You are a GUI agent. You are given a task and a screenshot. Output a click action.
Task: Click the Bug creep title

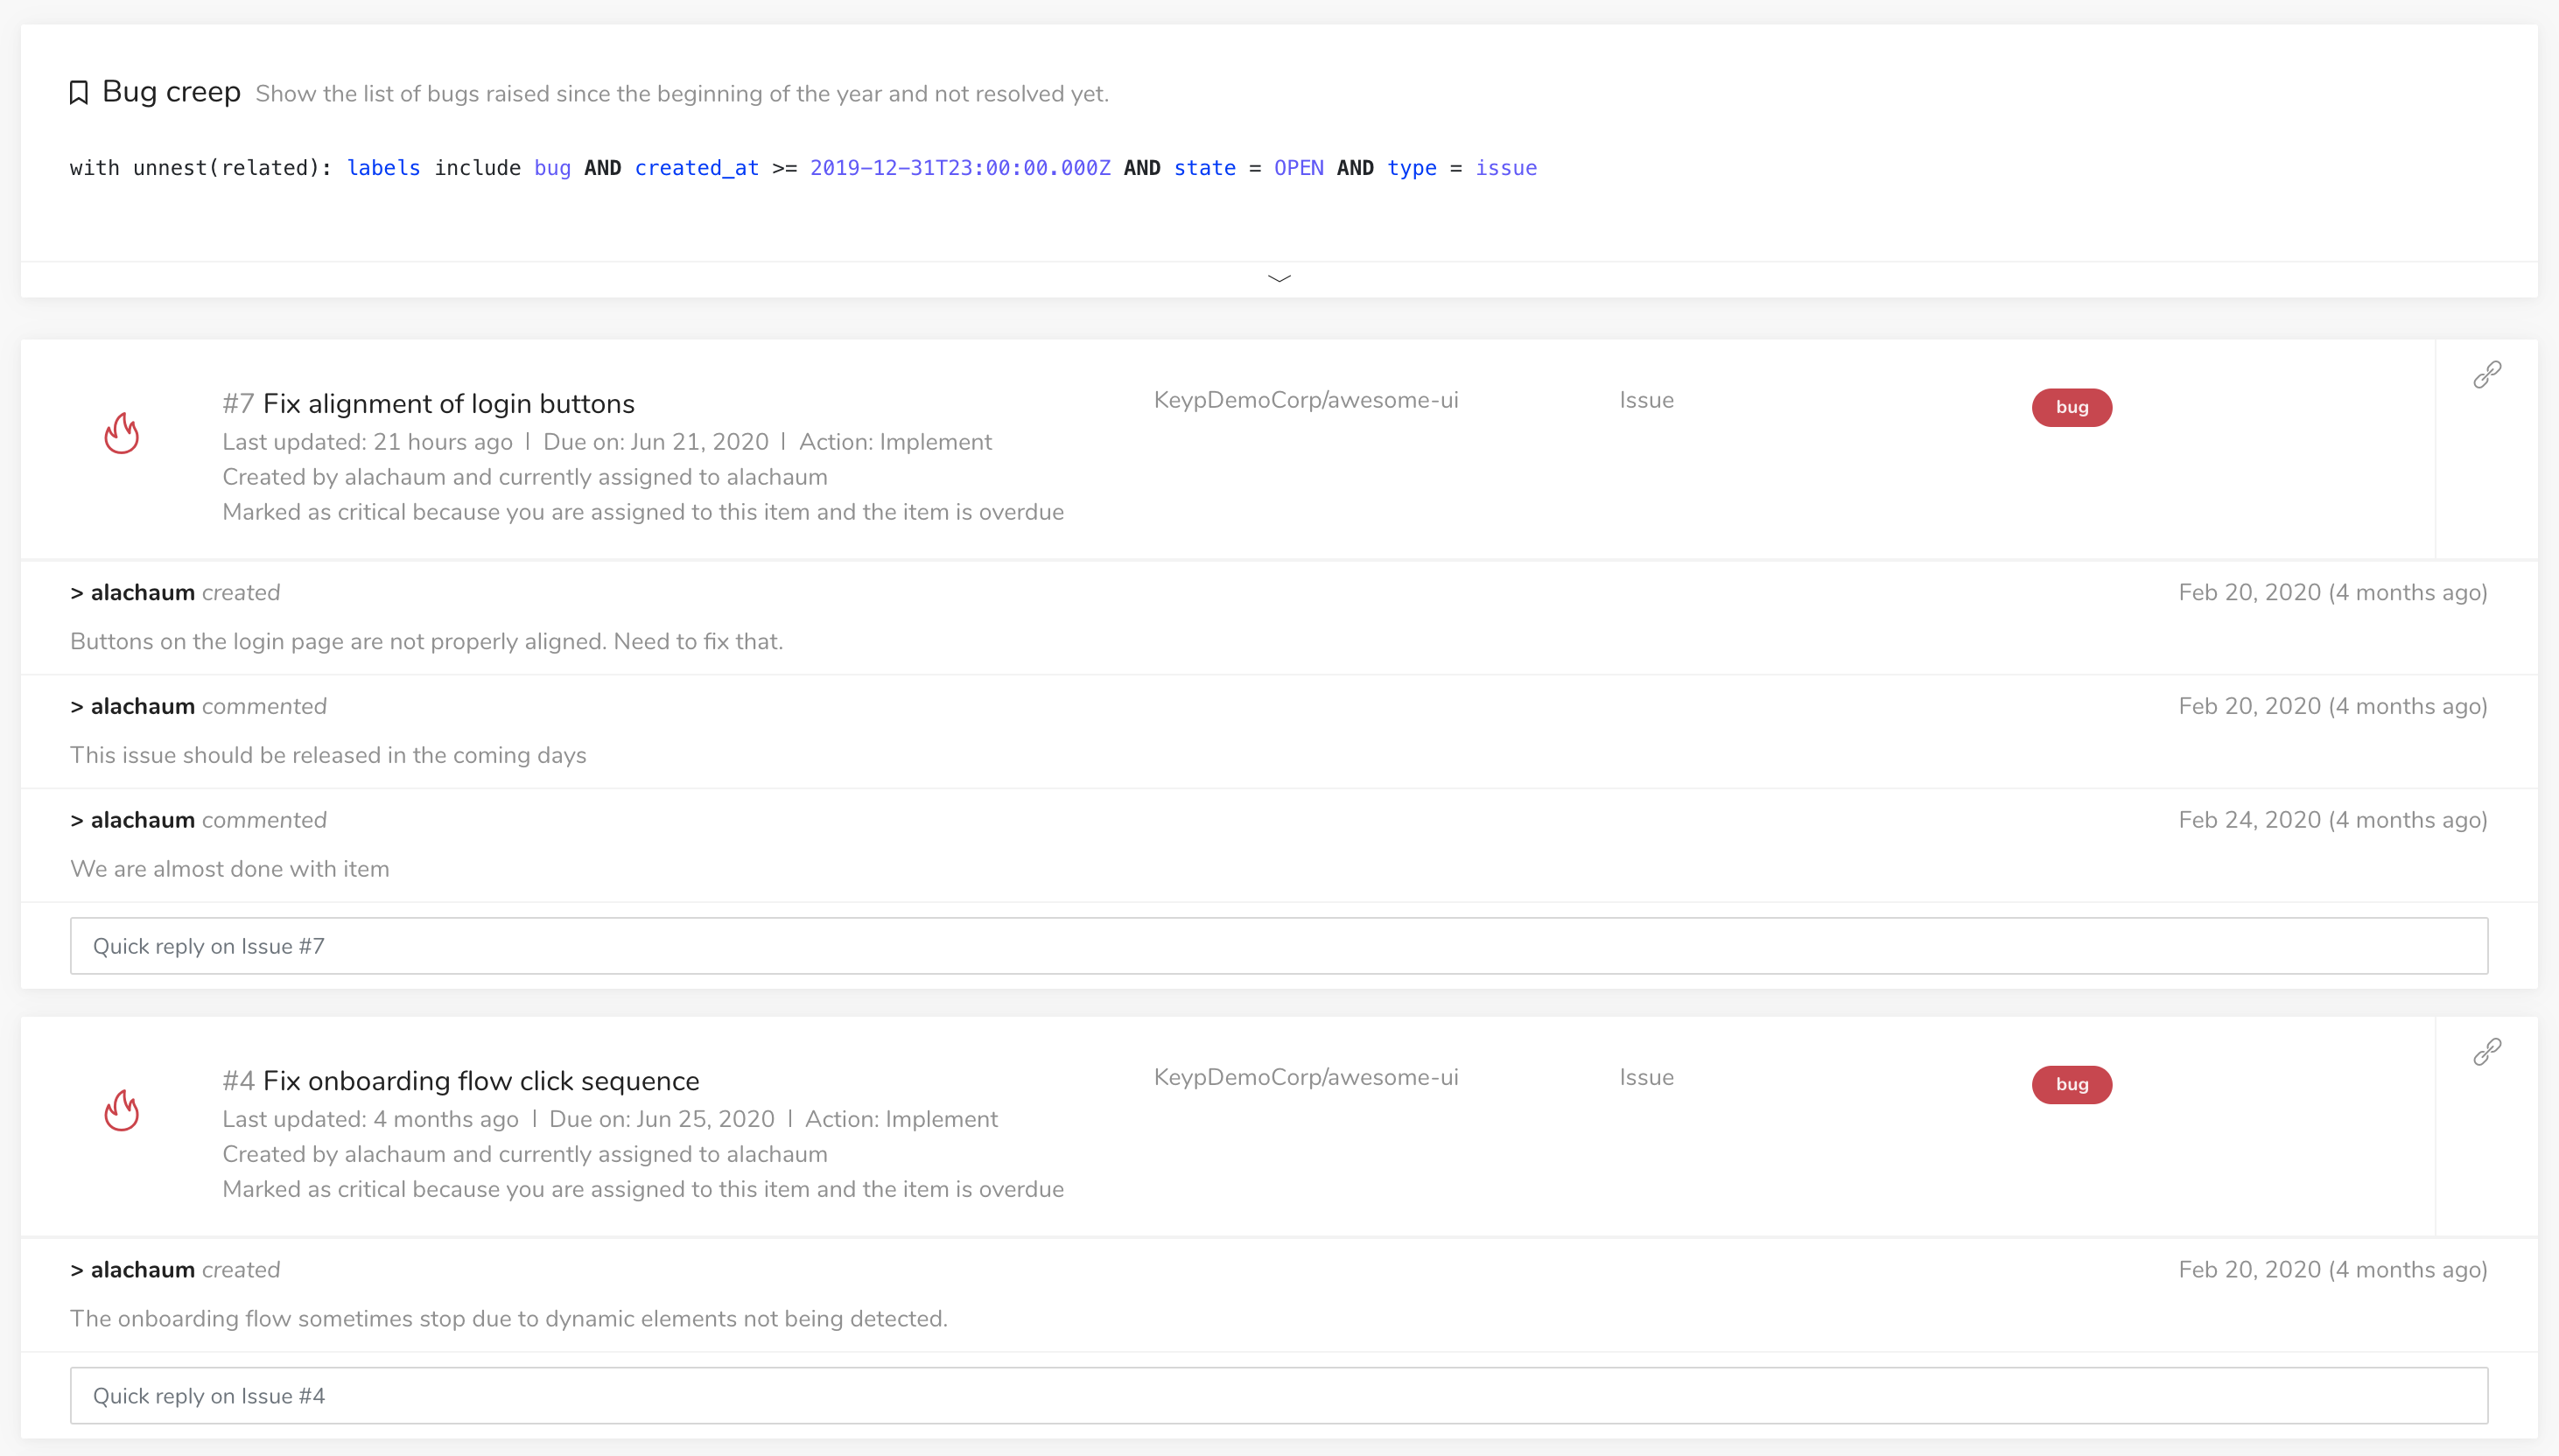coord(171,92)
